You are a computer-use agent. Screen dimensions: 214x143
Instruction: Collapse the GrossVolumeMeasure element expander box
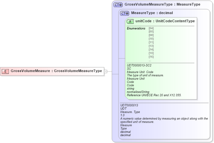106,71
